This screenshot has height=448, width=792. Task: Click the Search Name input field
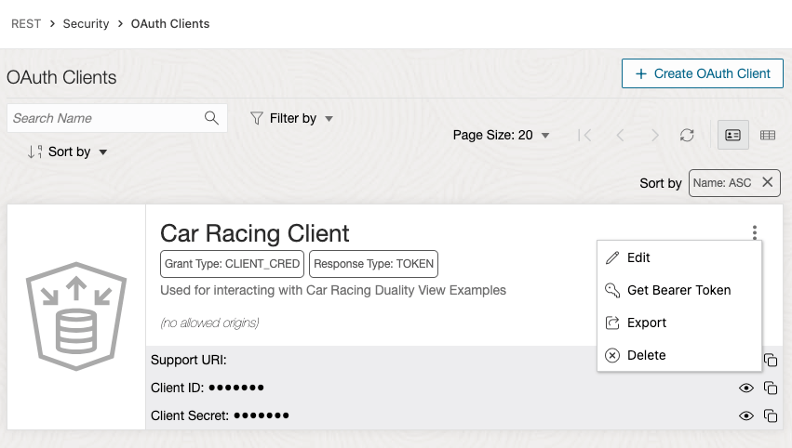[x=102, y=118]
